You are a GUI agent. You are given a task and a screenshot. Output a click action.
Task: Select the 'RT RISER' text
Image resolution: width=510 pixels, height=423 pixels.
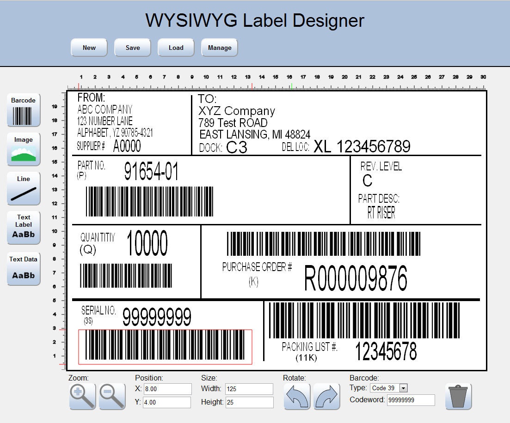tap(381, 213)
